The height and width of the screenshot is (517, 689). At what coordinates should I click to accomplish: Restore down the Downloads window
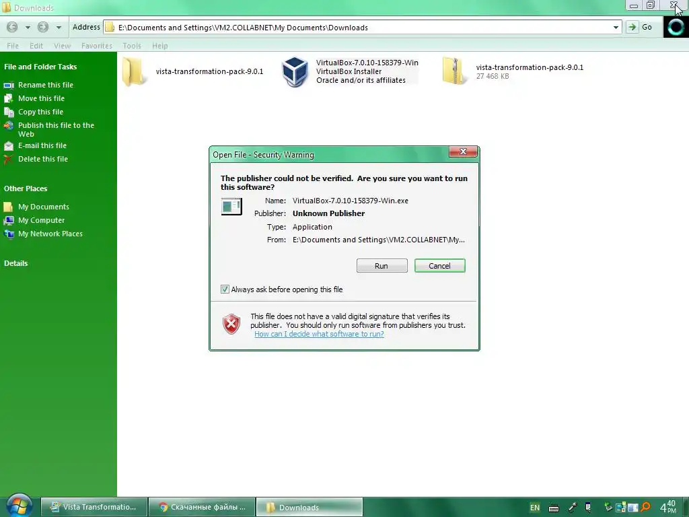pyautogui.click(x=651, y=5)
